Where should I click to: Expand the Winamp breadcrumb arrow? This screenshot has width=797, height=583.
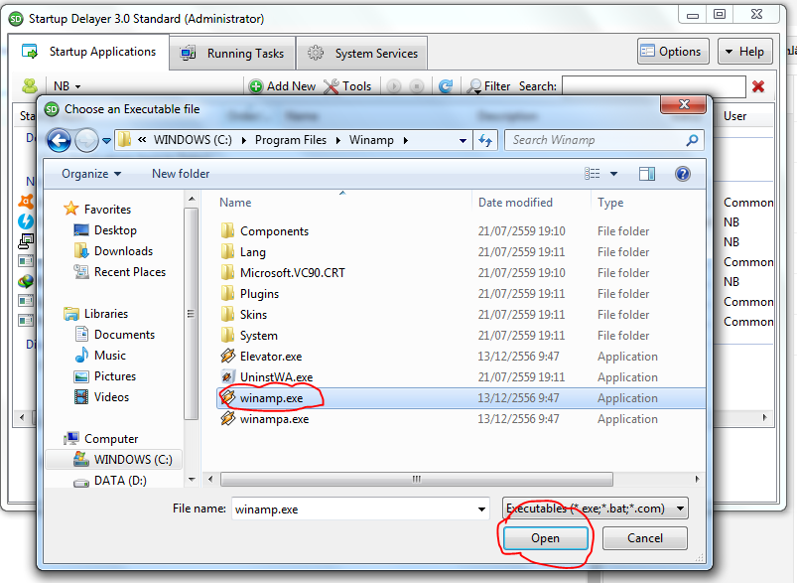pos(406,140)
